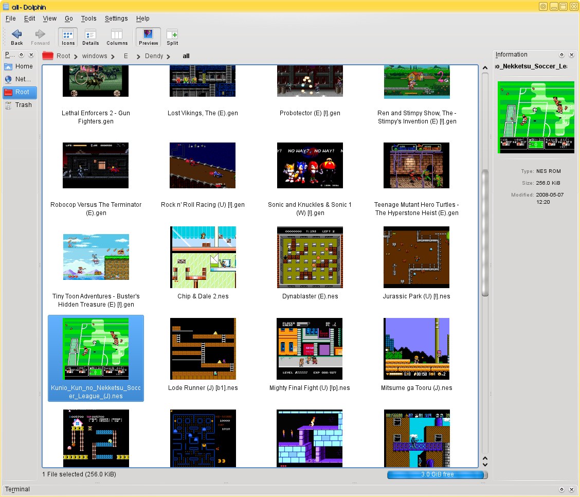Close the Places panel
Screen dimensions: 580x497
[x=31, y=55]
